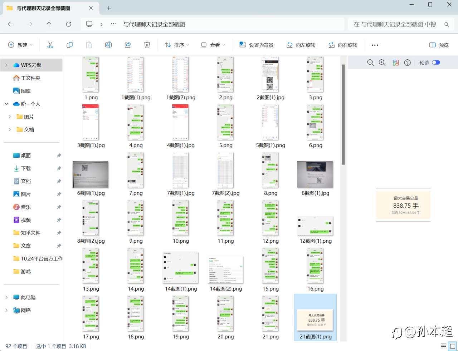Expand the 此电脑 tree node
Image resolution: width=458 pixels, height=351 pixels.
click(x=6, y=297)
